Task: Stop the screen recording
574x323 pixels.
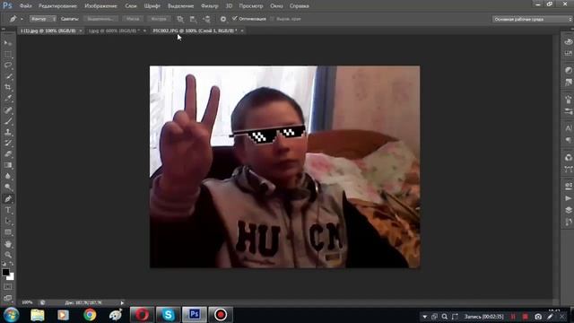Action: click(526, 317)
